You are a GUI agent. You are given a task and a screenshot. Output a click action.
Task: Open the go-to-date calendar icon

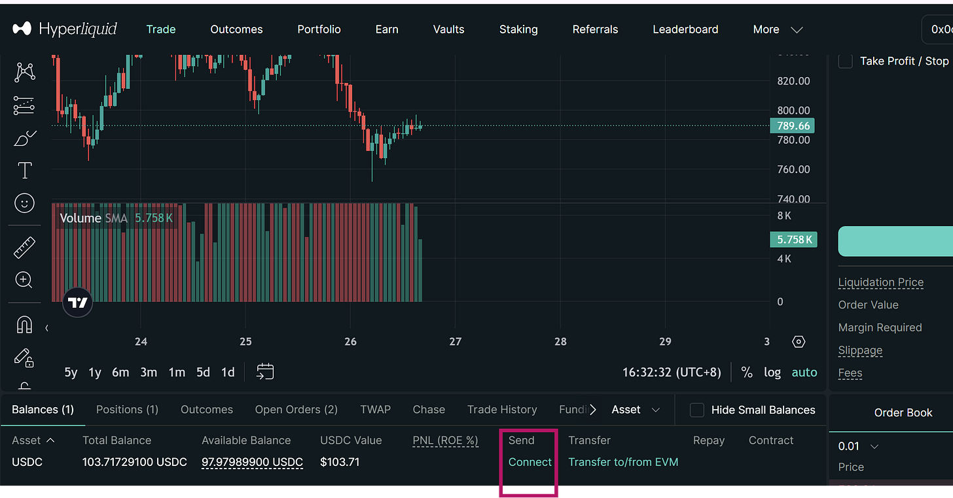click(265, 372)
